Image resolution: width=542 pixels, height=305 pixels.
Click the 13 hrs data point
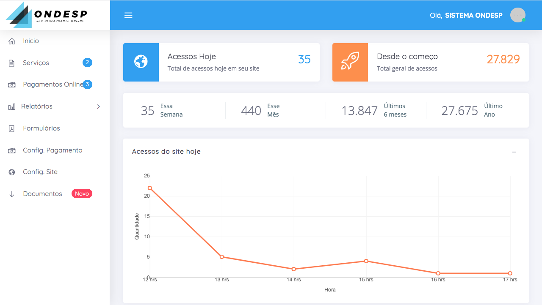click(x=222, y=257)
